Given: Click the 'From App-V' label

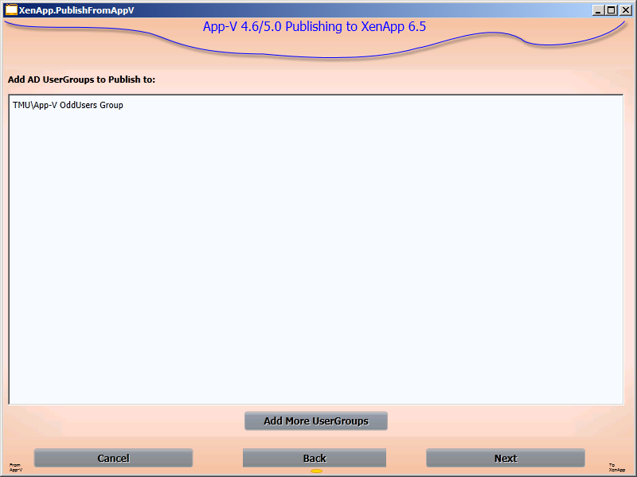Looking at the screenshot, I should coord(15,467).
